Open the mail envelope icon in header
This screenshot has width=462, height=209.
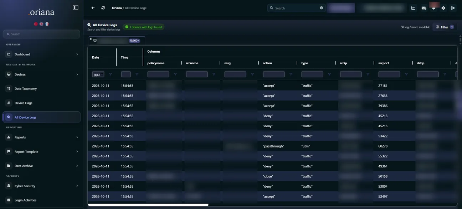pyautogui.click(x=424, y=8)
